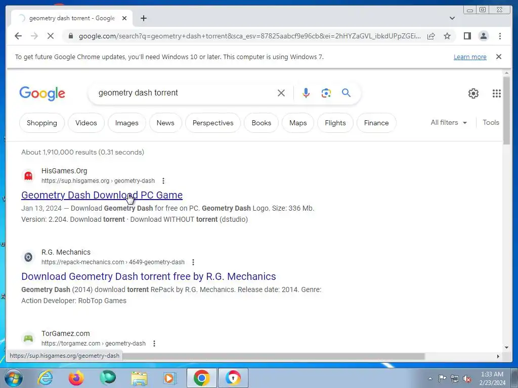Open Chrome side panel
Image resolution: width=518 pixels, height=388 pixels.
point(467,36)
